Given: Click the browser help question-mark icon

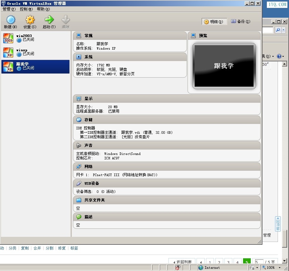Looking at the screenshot, I should (x=279, y=56).
